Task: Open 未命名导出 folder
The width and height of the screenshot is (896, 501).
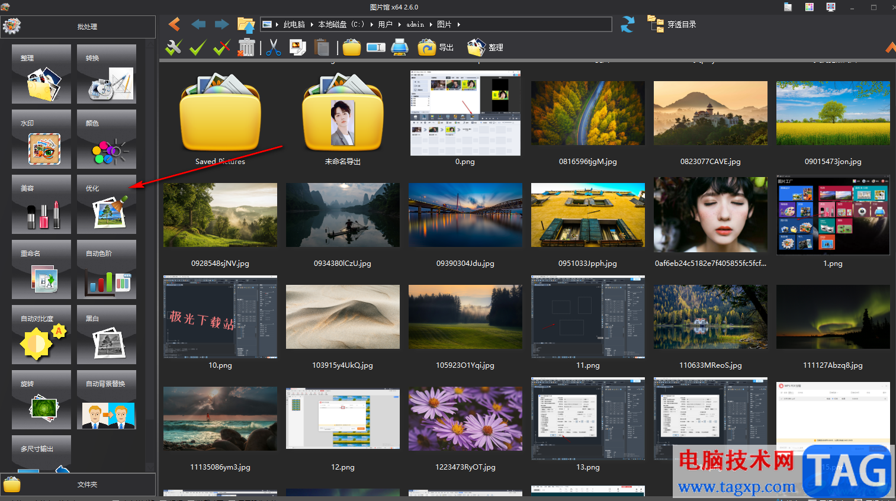Action: coord(343,113)
